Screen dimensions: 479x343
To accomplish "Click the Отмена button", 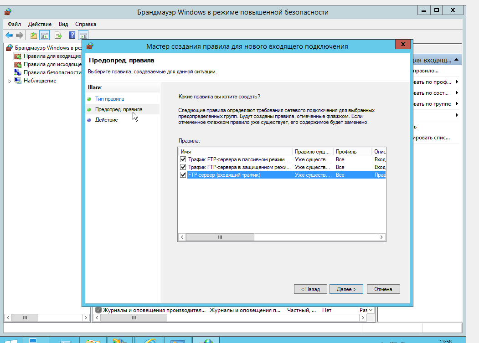I will (383, 289).
